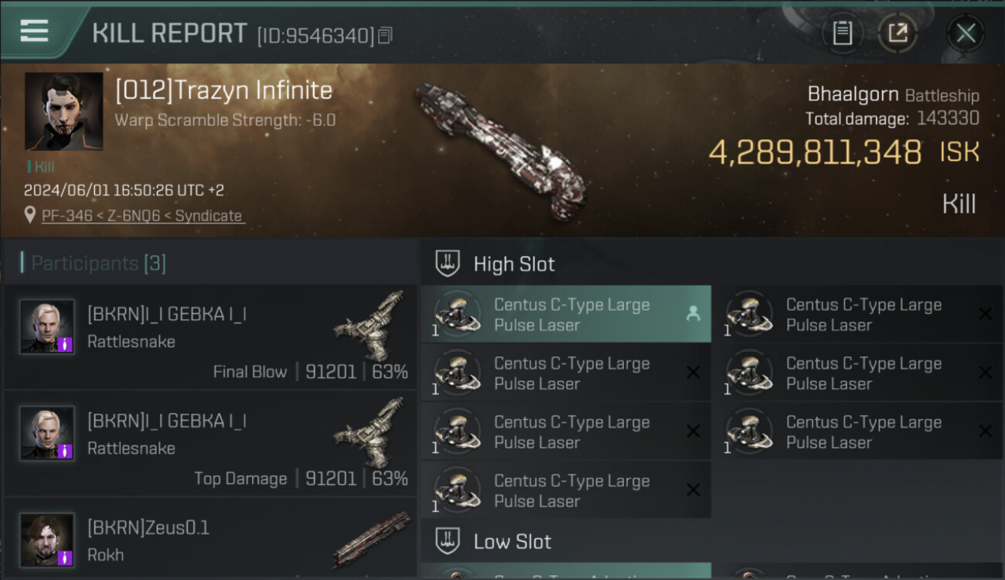Image resolution: width=1005 pixels, height=580 pixels.
Task: Click the 4,289,811,348 ISK value
Action: (x=815, y=152)
